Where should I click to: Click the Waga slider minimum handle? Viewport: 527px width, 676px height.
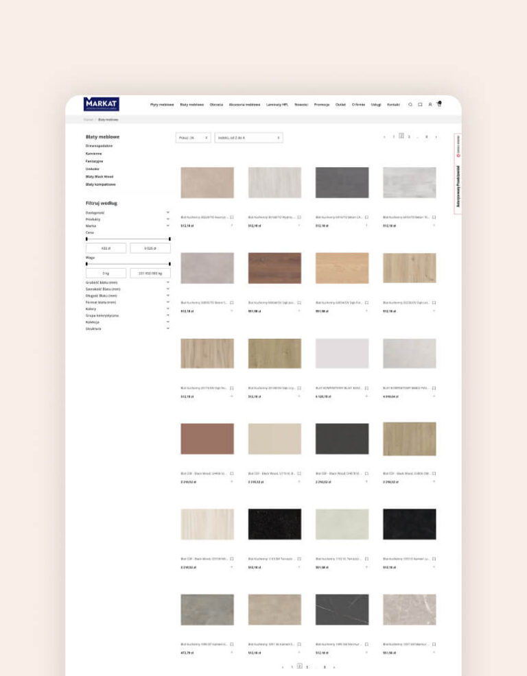point(86,264)
